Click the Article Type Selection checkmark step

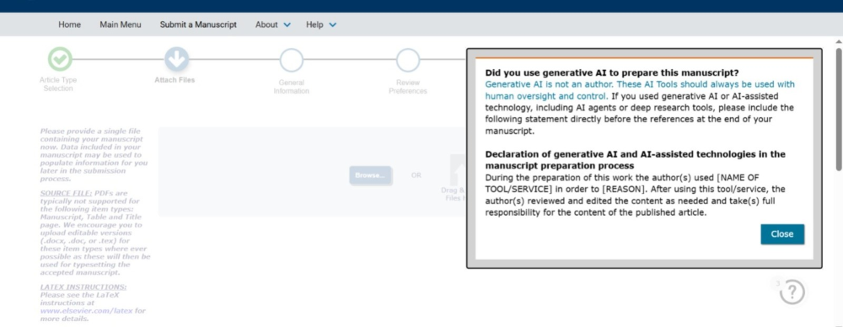(x=60, y=59)
